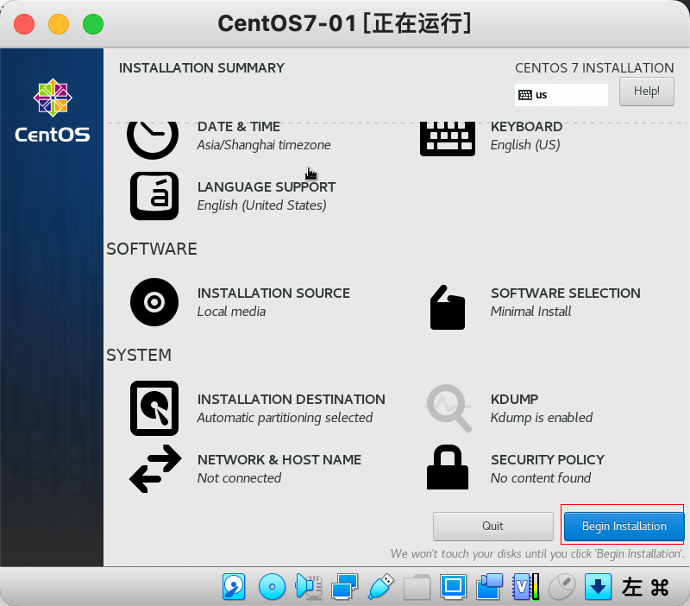Open KDUMP label
Viewport: 690px width, 606px height.
pyautogui.click(x=514, y=399)
